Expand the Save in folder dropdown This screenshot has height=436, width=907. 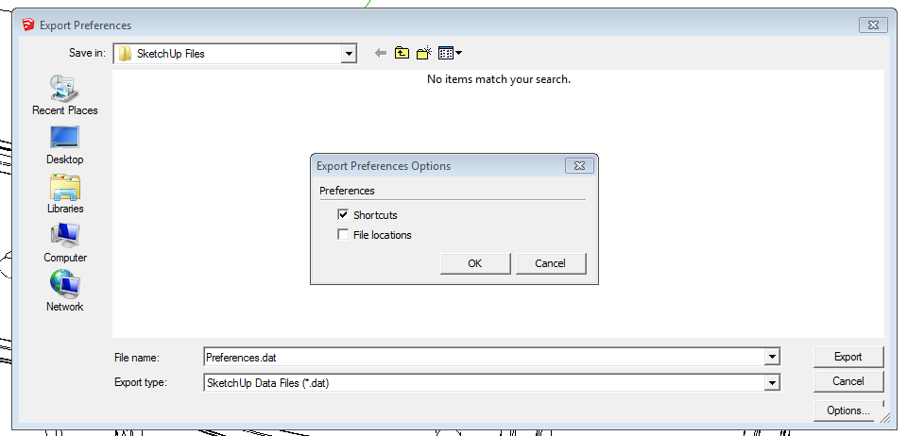click(349, 54)
